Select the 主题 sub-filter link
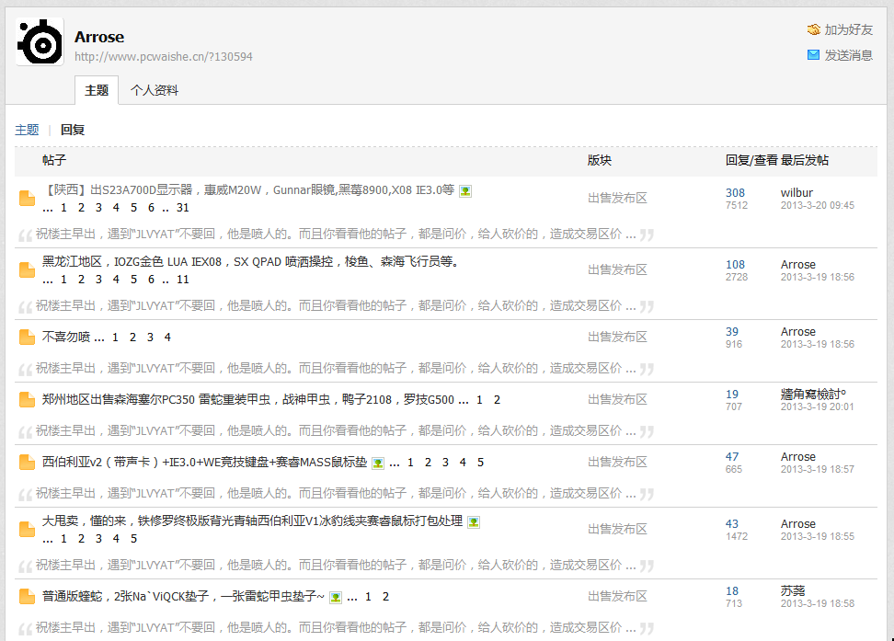894x641 pixels. [x=27, y=130]
